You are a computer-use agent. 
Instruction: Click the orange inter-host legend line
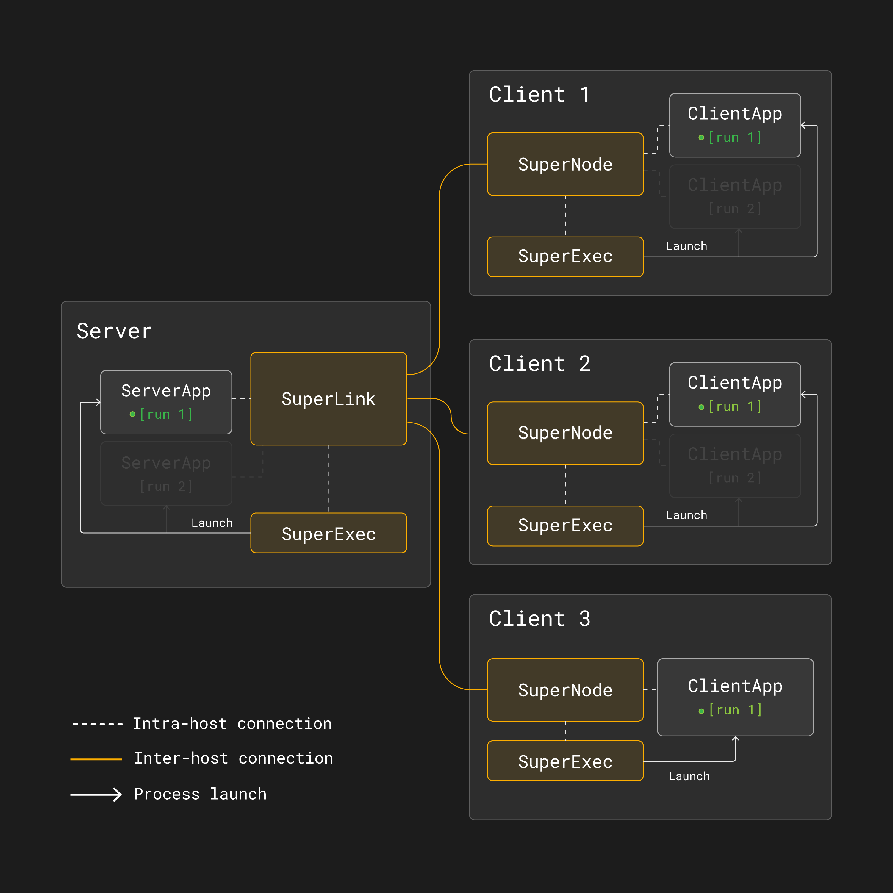[96, 759]
